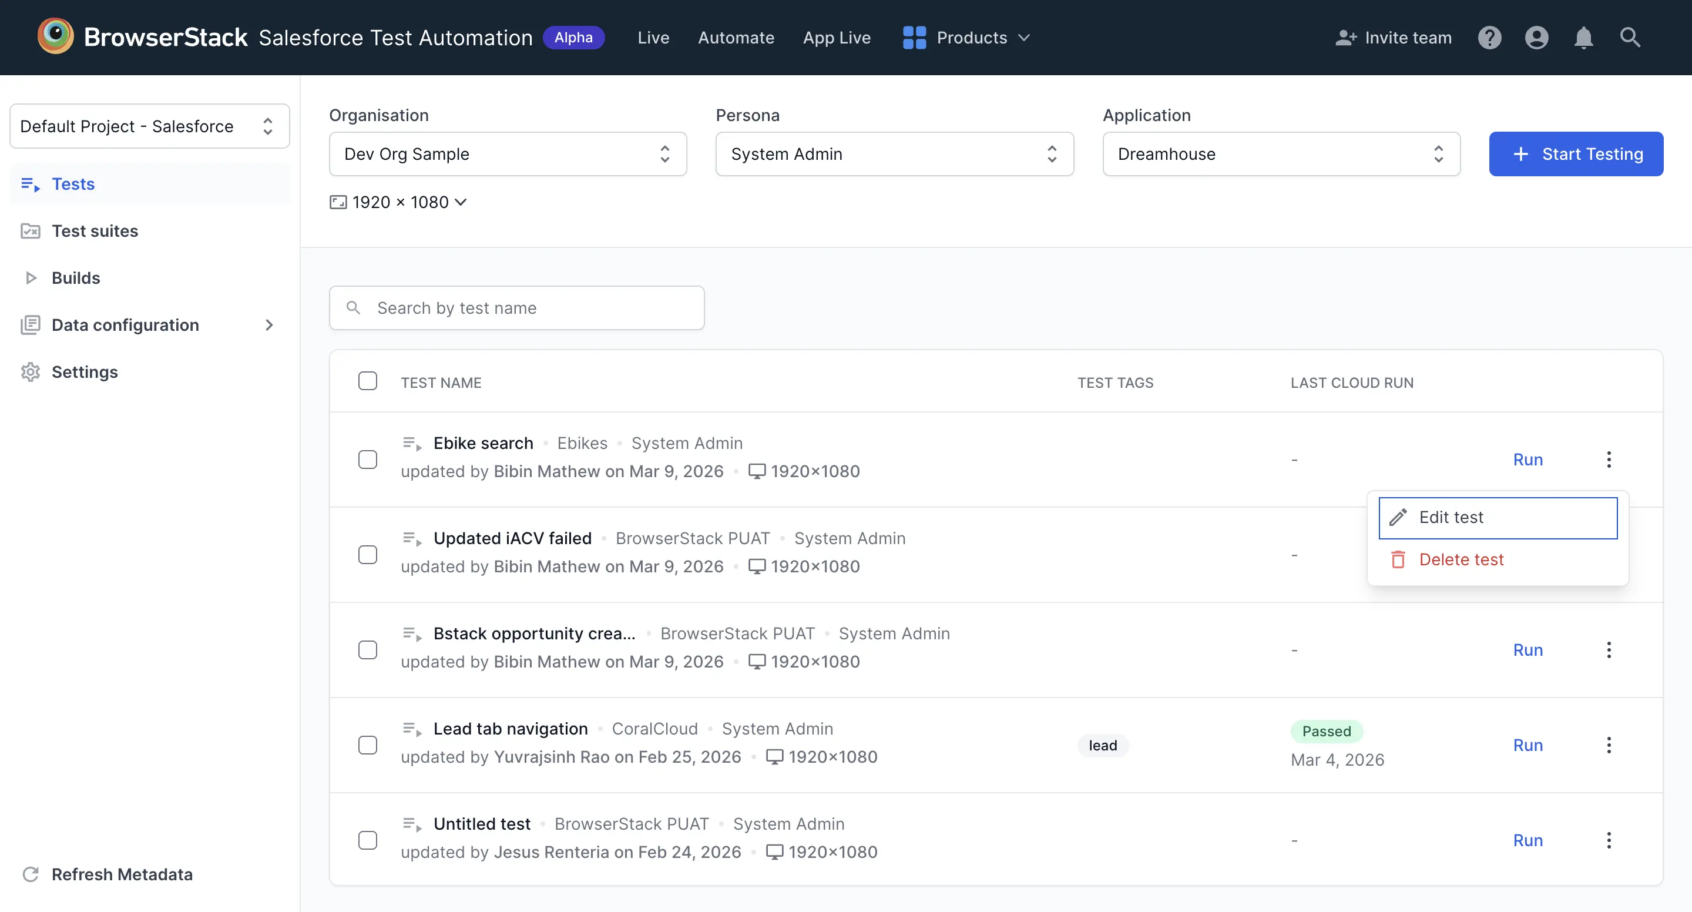
Task: Click the Start Testing button
Action: 1576,154
